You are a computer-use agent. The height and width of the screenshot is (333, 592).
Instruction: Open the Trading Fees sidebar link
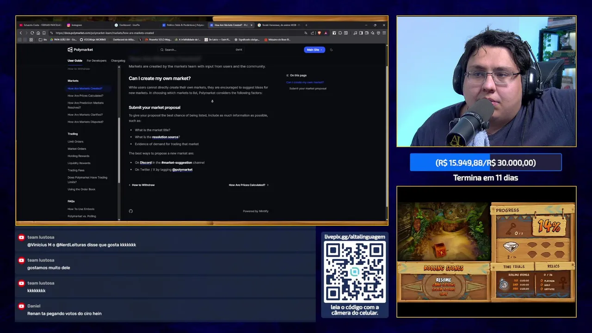coord(76,170)
